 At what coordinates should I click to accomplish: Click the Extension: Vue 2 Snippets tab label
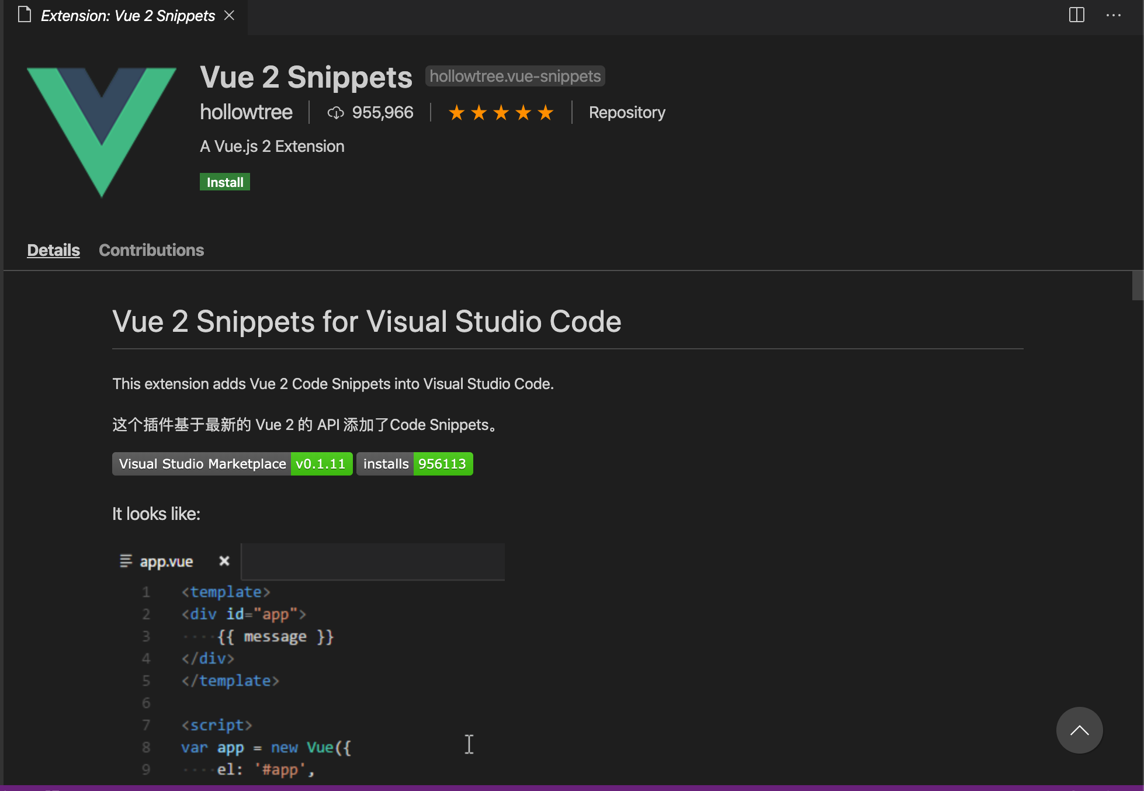pos(126,16)
